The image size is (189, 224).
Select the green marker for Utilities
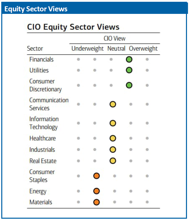[129, 70]
